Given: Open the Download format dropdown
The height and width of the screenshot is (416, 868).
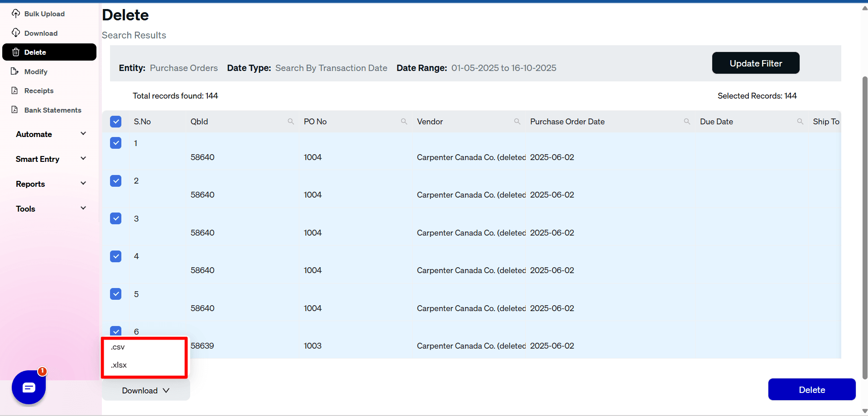Looking at the screenshot, I should tap(145, 390).
